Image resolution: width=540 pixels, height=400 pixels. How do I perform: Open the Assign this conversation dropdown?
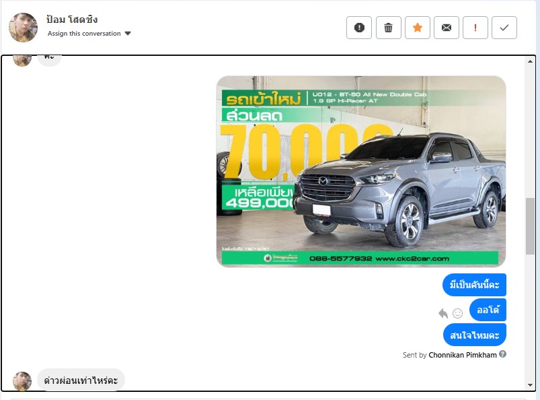pyautogui.click(x=89, y=34)
